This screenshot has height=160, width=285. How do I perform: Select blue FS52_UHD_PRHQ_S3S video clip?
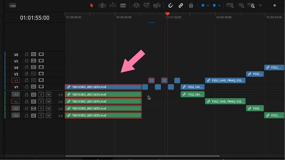pos(225,80)
